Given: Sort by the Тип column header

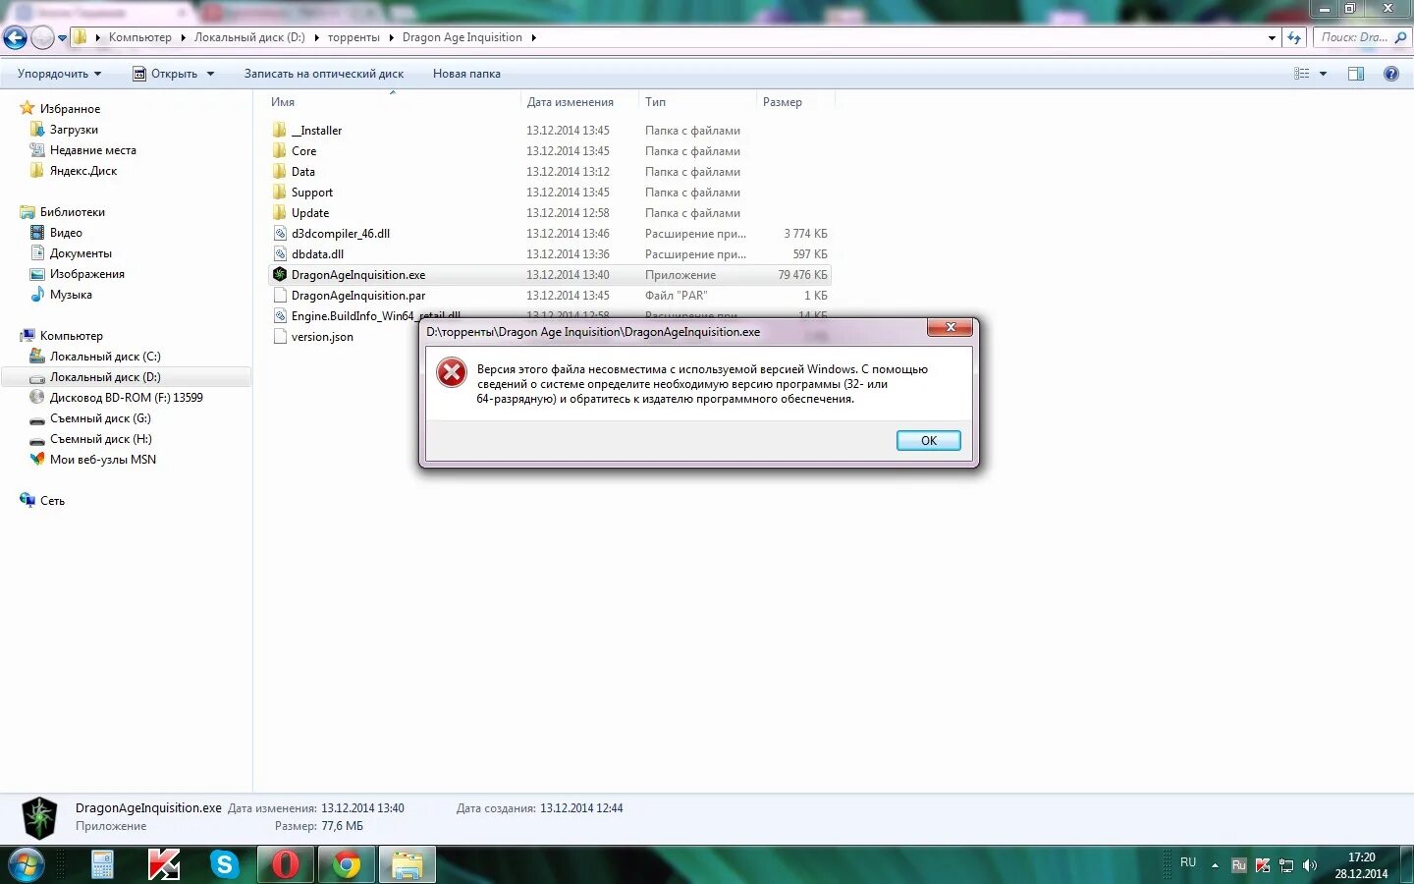Looking at the screenshot, I should (697, 102).
